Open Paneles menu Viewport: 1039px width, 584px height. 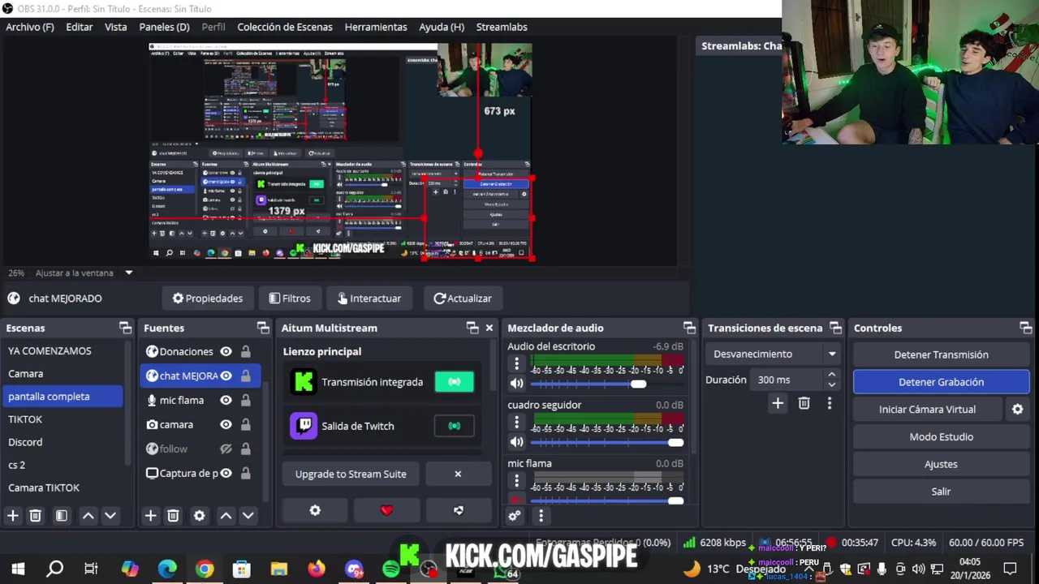(x=164, y=27)
